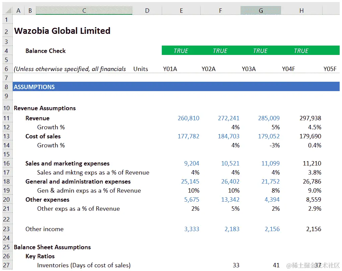Select the Y03A Cost of sales 179,052

269,136
